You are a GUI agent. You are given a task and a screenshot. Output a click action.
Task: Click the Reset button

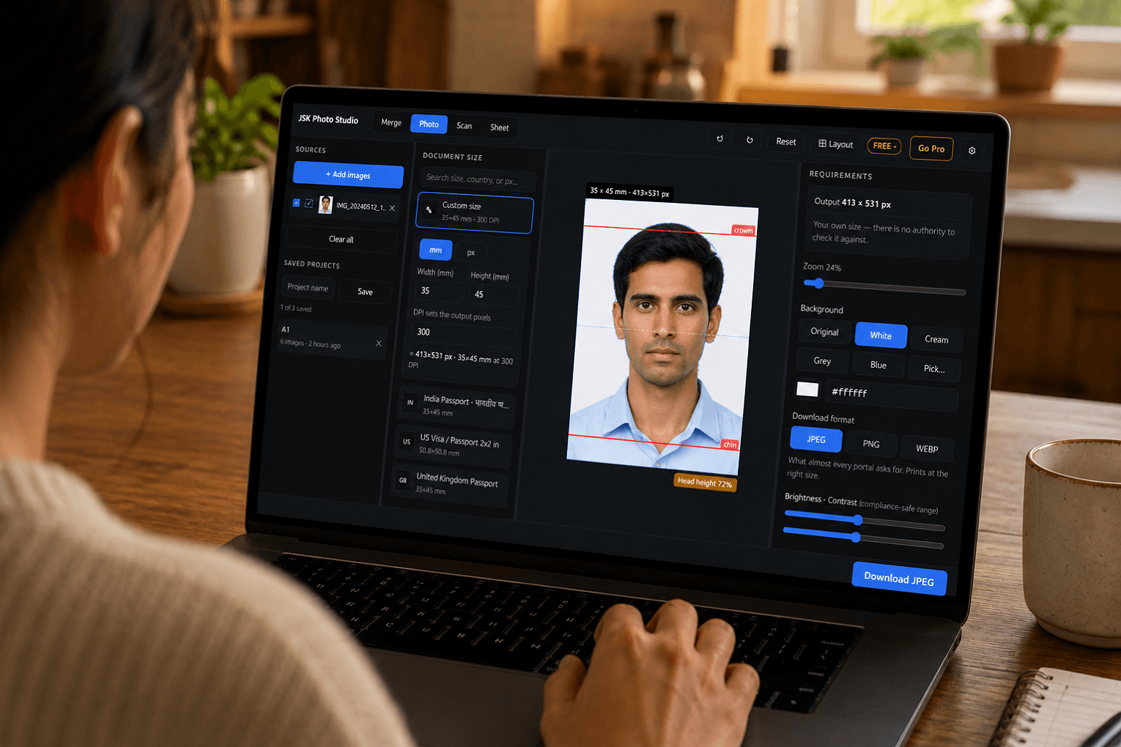pyautogui.click(x=786, y=141)
